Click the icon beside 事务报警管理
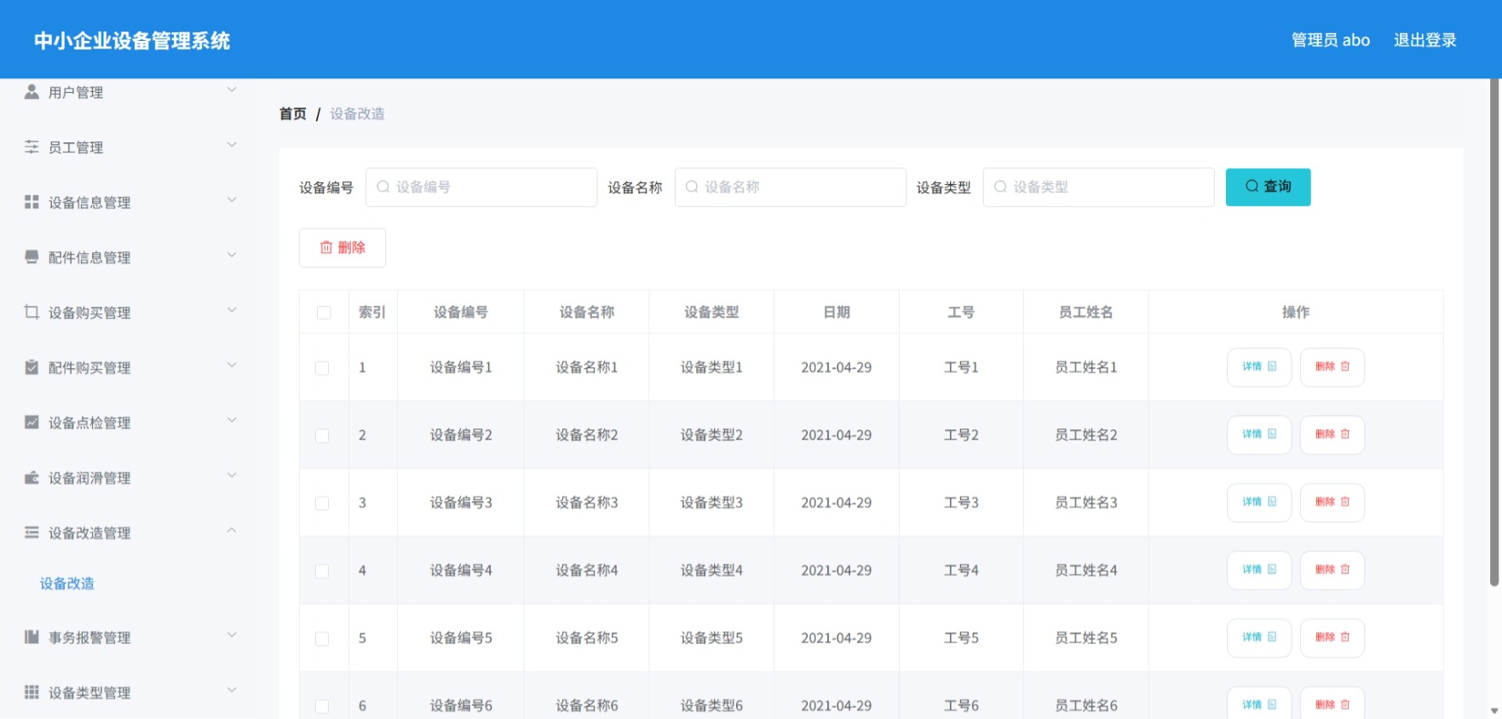The image size is (1502, 719). (x=32, y=636)
